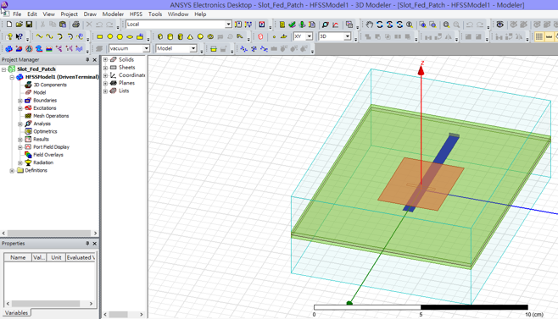Image resolution: width=558 pixels, height=319 pixels.
Task: Expand the Results node
Action: tap(20, 140)
